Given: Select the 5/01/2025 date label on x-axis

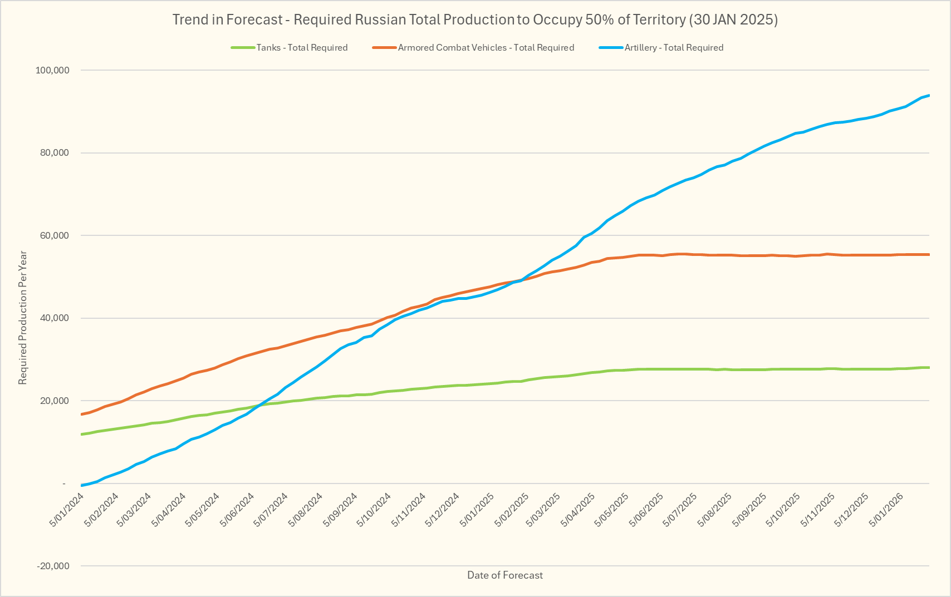Looking at the screenshot, I should pyautogui.click(x=478, y=509).
